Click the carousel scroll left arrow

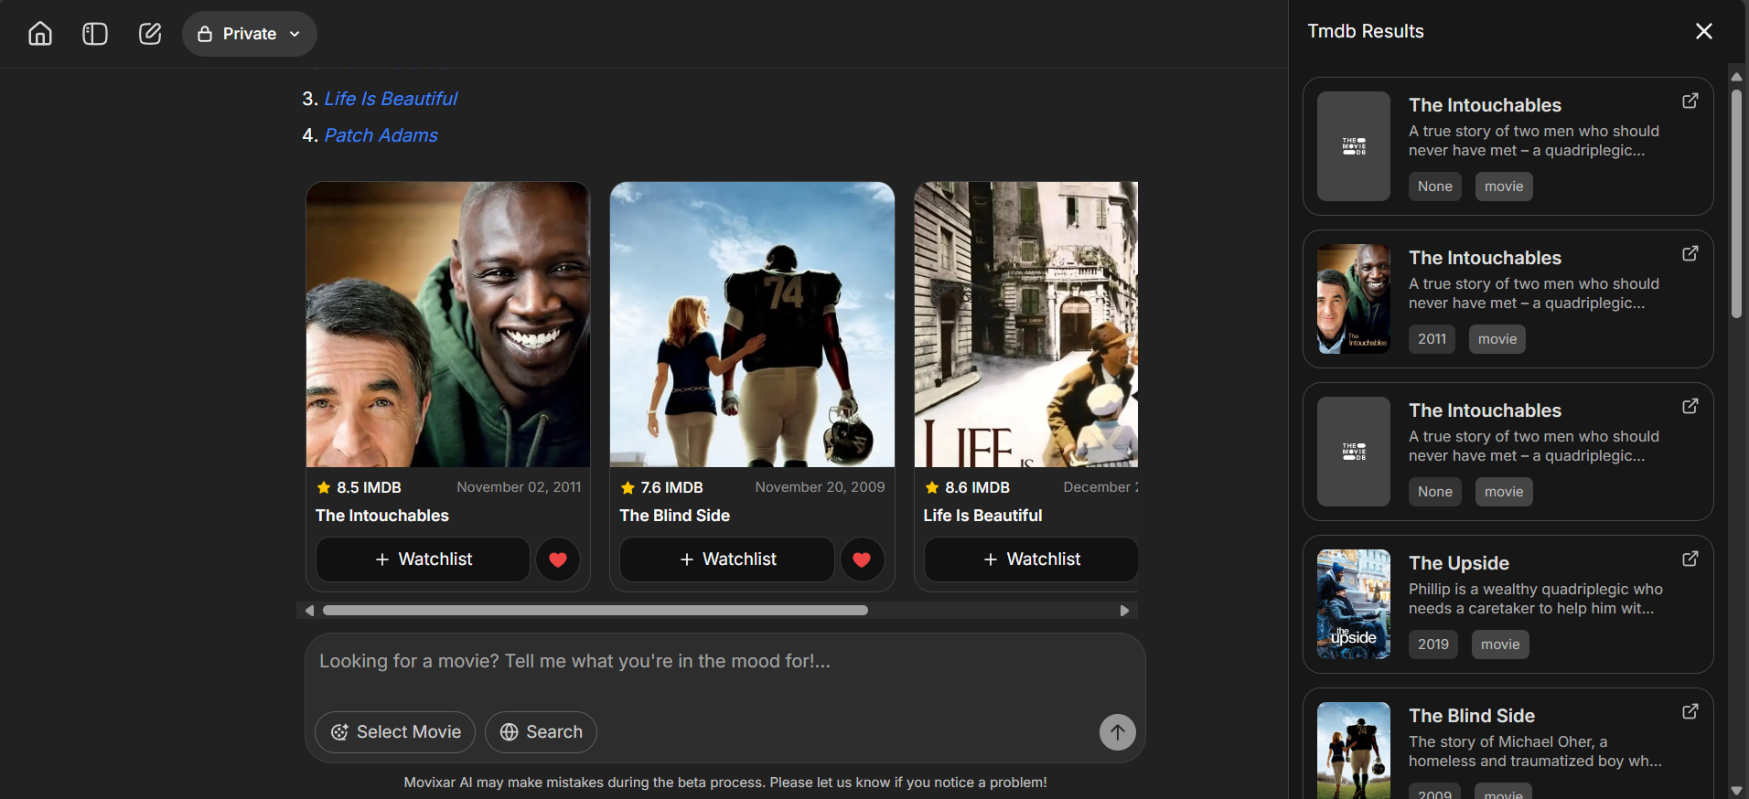coord(309,611)
